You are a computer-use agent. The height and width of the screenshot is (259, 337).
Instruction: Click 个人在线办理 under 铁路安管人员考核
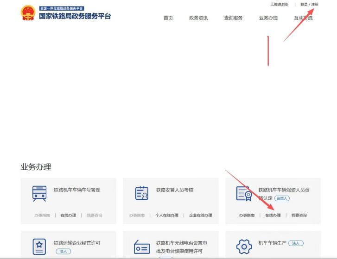(167, 215)
